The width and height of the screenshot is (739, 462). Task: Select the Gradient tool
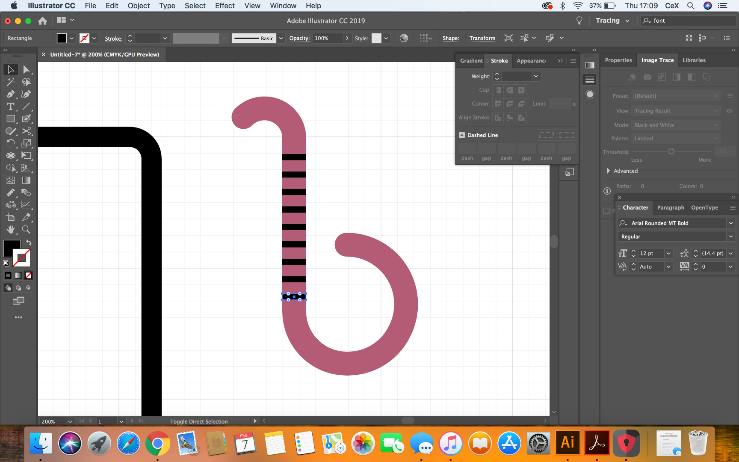tap(26, 181)
